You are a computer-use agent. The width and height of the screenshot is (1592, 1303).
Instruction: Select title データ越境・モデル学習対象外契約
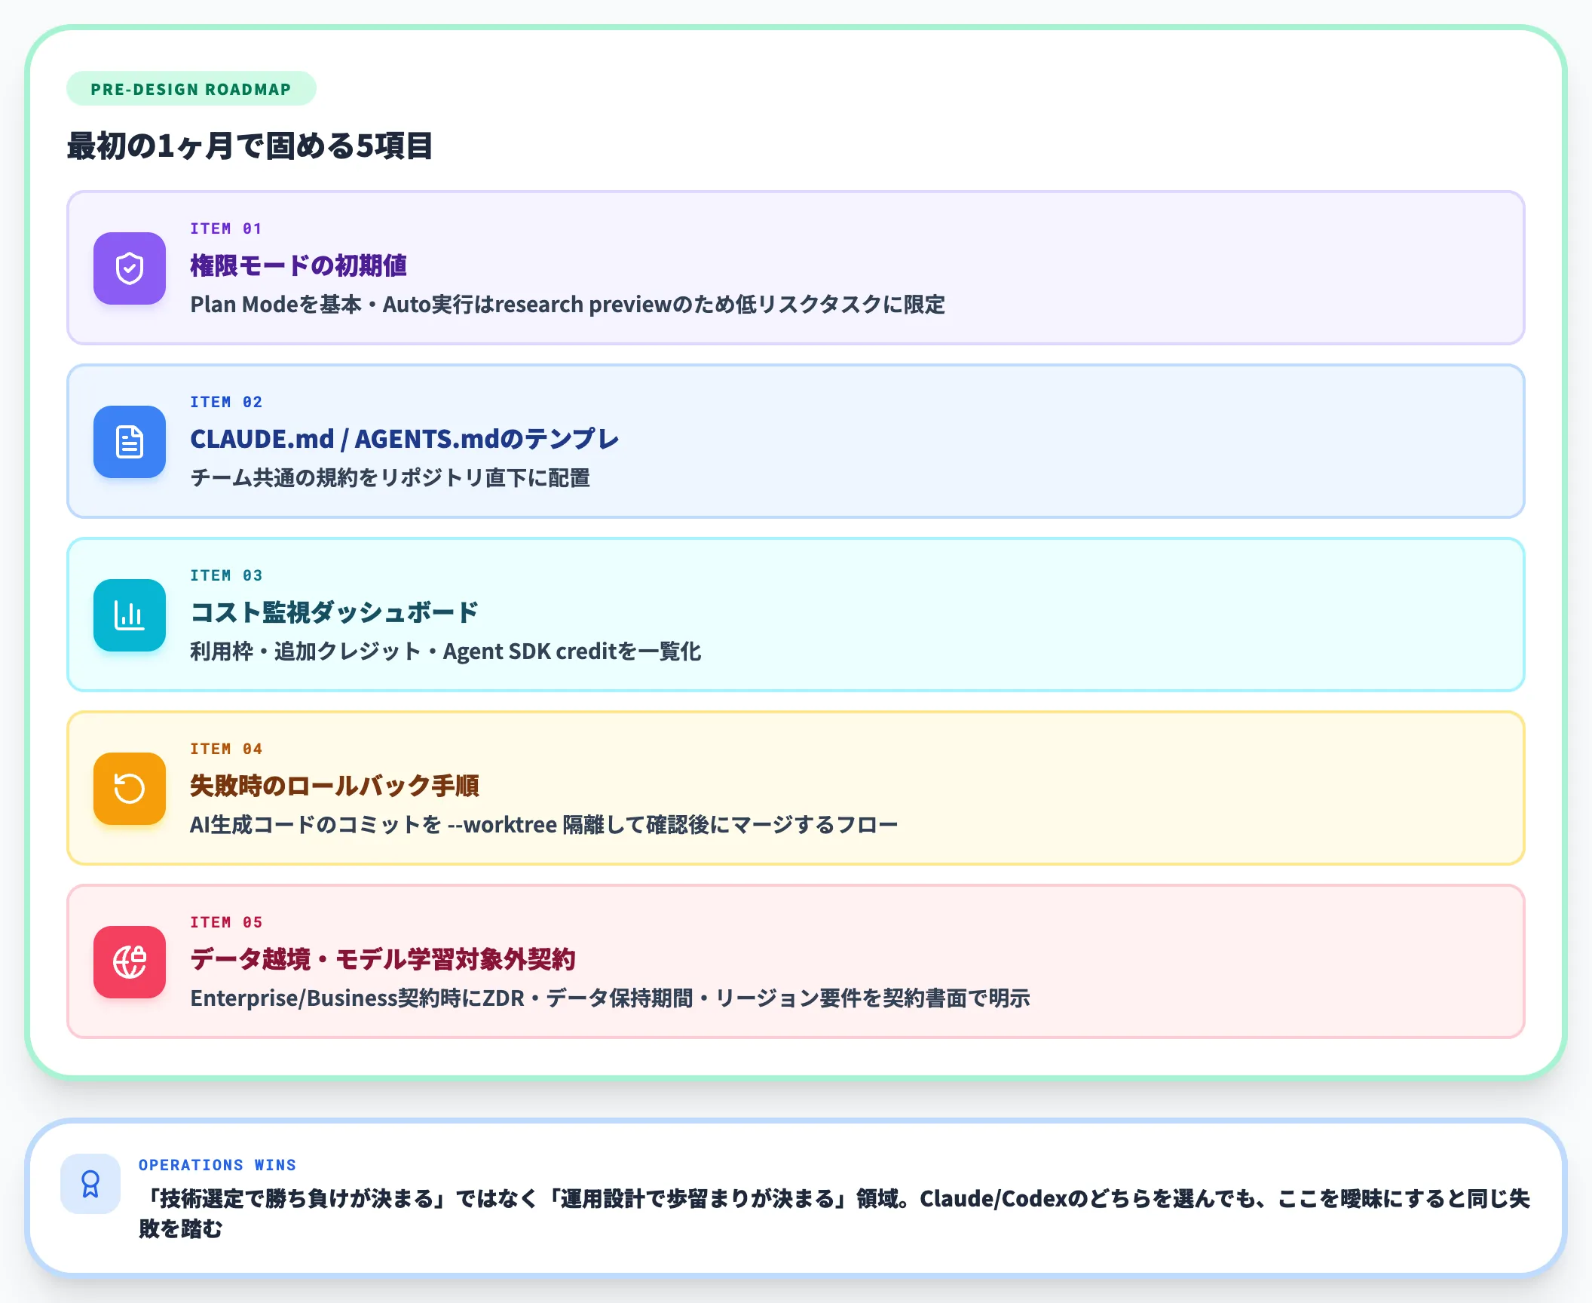tap(383, 959)
